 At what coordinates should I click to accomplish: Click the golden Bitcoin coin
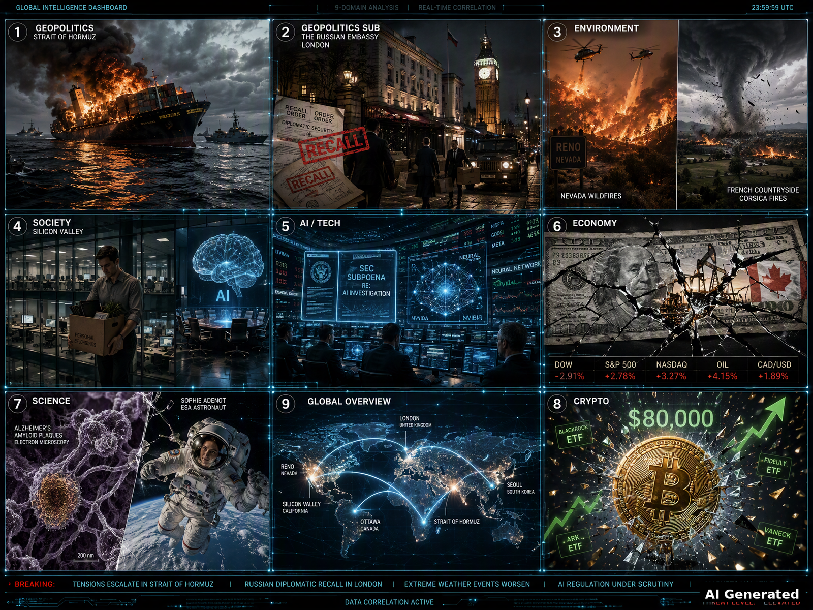[x=667, y=490]
